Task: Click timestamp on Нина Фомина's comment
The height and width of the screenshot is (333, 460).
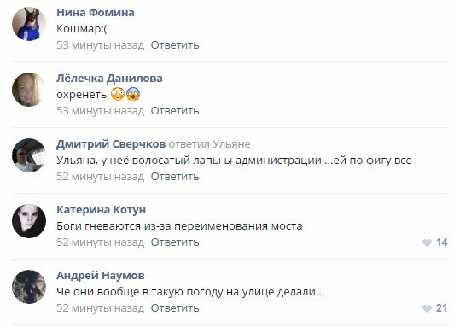Action: click(101, 45)
